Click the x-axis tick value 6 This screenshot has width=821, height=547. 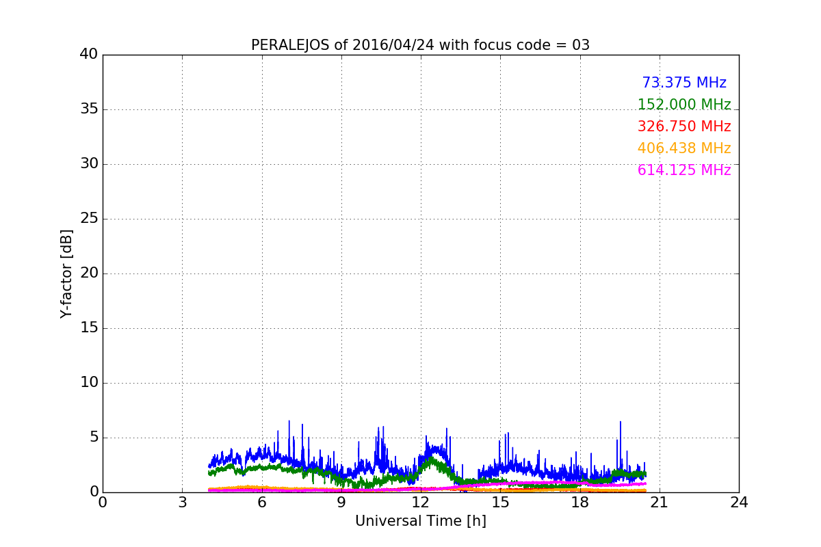pyautogui.click(x=261, y=503)
